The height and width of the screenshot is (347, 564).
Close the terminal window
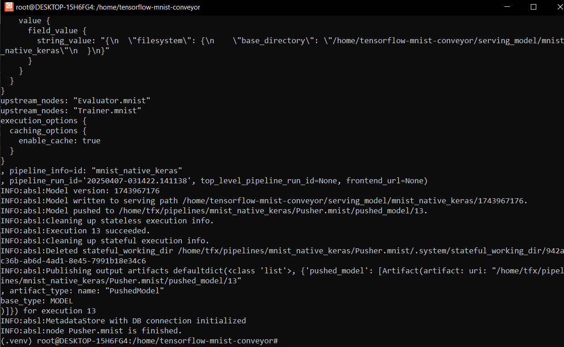(x=554, y=7)
